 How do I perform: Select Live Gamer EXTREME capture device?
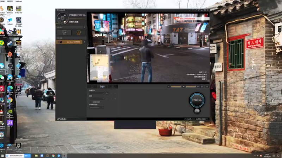(x=69, y=42)
